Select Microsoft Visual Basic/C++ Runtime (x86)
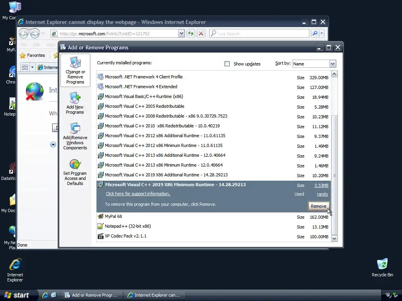 click(x=214, y=96)
